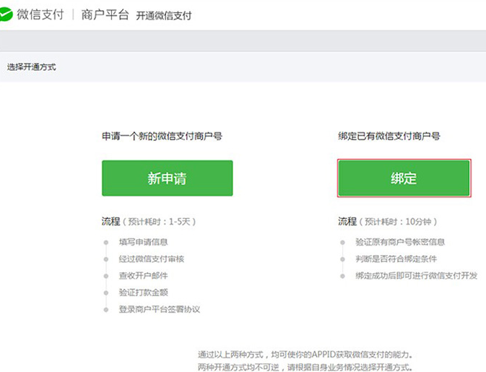486x372 pixels.
Task: Click the 商户平台 header text
Action: coord(105,14)
